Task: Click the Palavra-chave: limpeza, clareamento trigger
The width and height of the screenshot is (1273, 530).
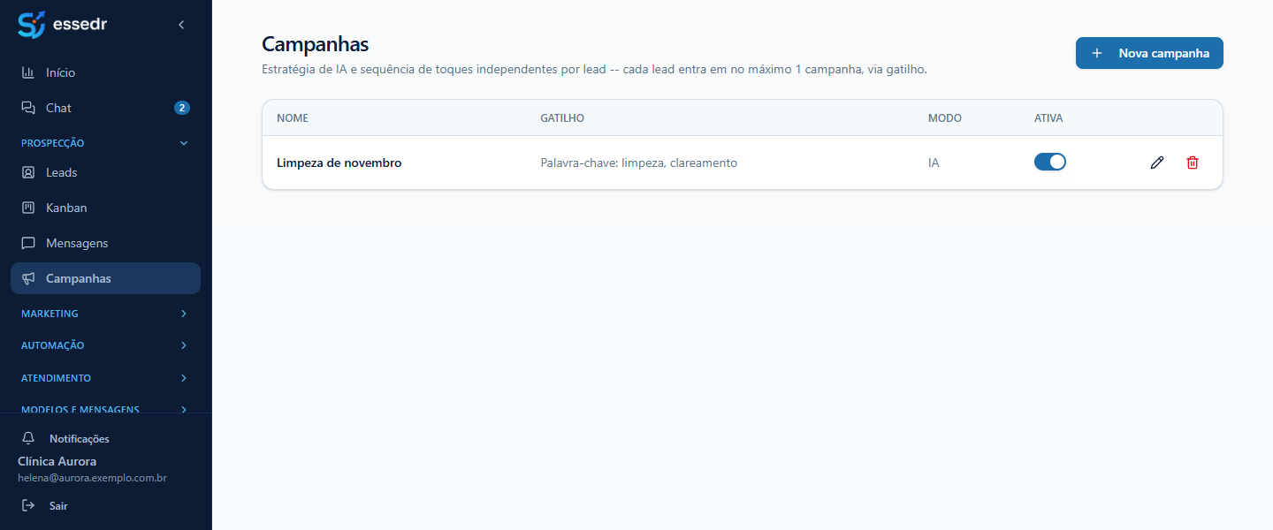Action: pos(638,163)
